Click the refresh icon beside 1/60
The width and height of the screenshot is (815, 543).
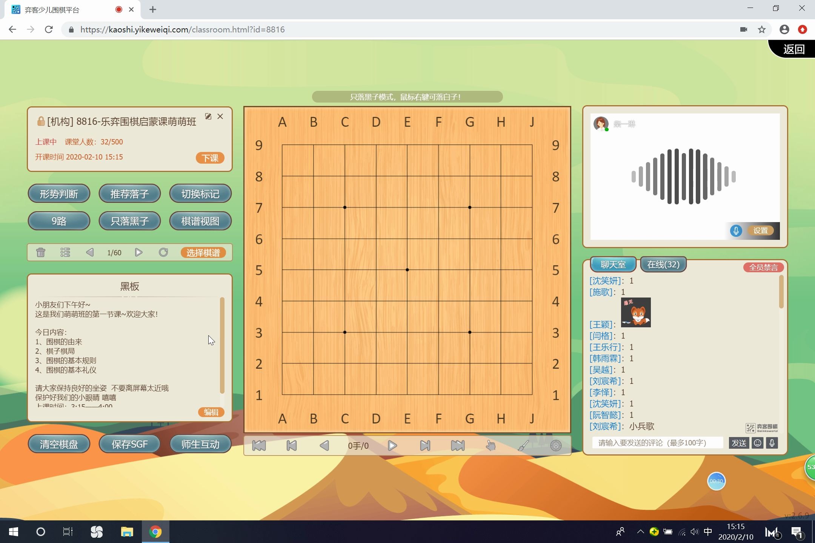tap(163, 252)
